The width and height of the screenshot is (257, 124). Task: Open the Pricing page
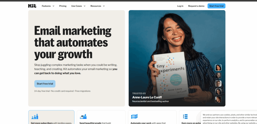coord(63,6)
